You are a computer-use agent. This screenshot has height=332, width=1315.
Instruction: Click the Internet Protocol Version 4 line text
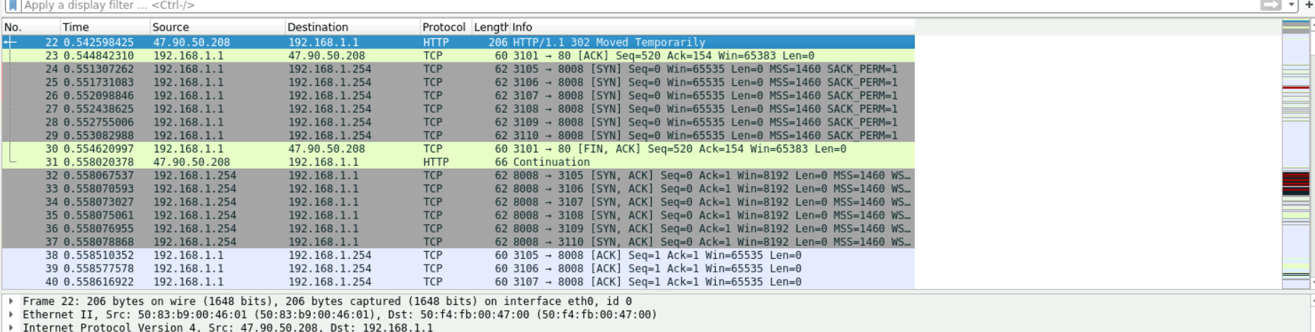pyautogui.click(x=227, y=327)
